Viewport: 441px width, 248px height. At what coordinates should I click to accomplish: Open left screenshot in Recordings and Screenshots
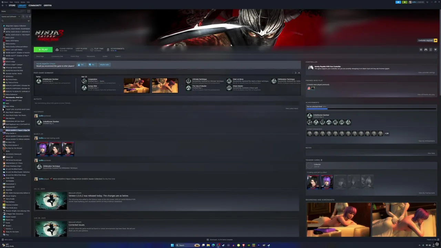[339, 220]
